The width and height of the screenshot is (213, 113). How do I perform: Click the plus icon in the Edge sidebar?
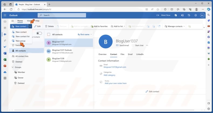[x=209, y=65]
